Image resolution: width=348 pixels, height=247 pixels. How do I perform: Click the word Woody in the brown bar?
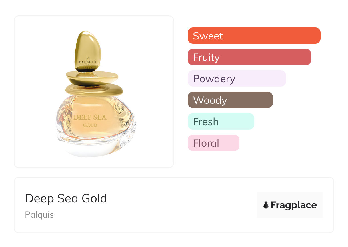(210, 100)
